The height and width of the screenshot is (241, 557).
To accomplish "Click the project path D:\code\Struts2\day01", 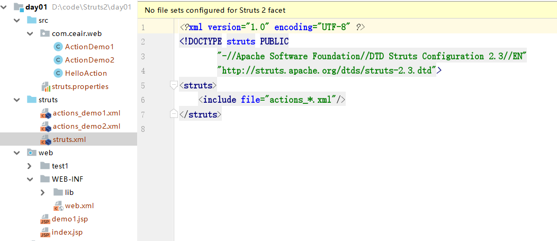I will point(91,7).
